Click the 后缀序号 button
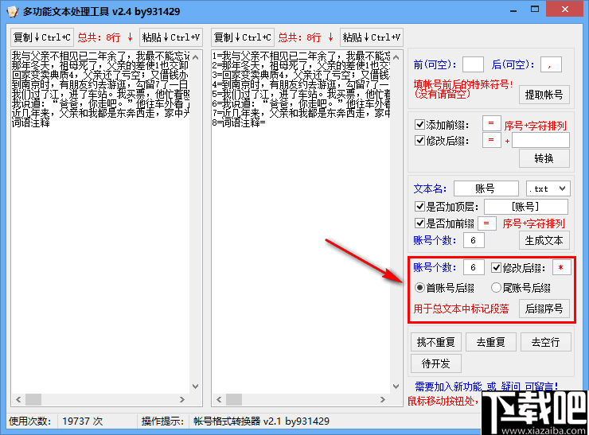Viewport: 589px width, 435px height. (544, 309)
